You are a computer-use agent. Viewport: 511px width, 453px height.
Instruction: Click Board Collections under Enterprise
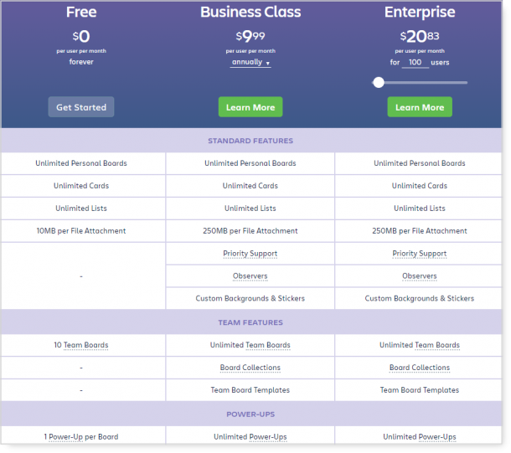tap(420, 368)
